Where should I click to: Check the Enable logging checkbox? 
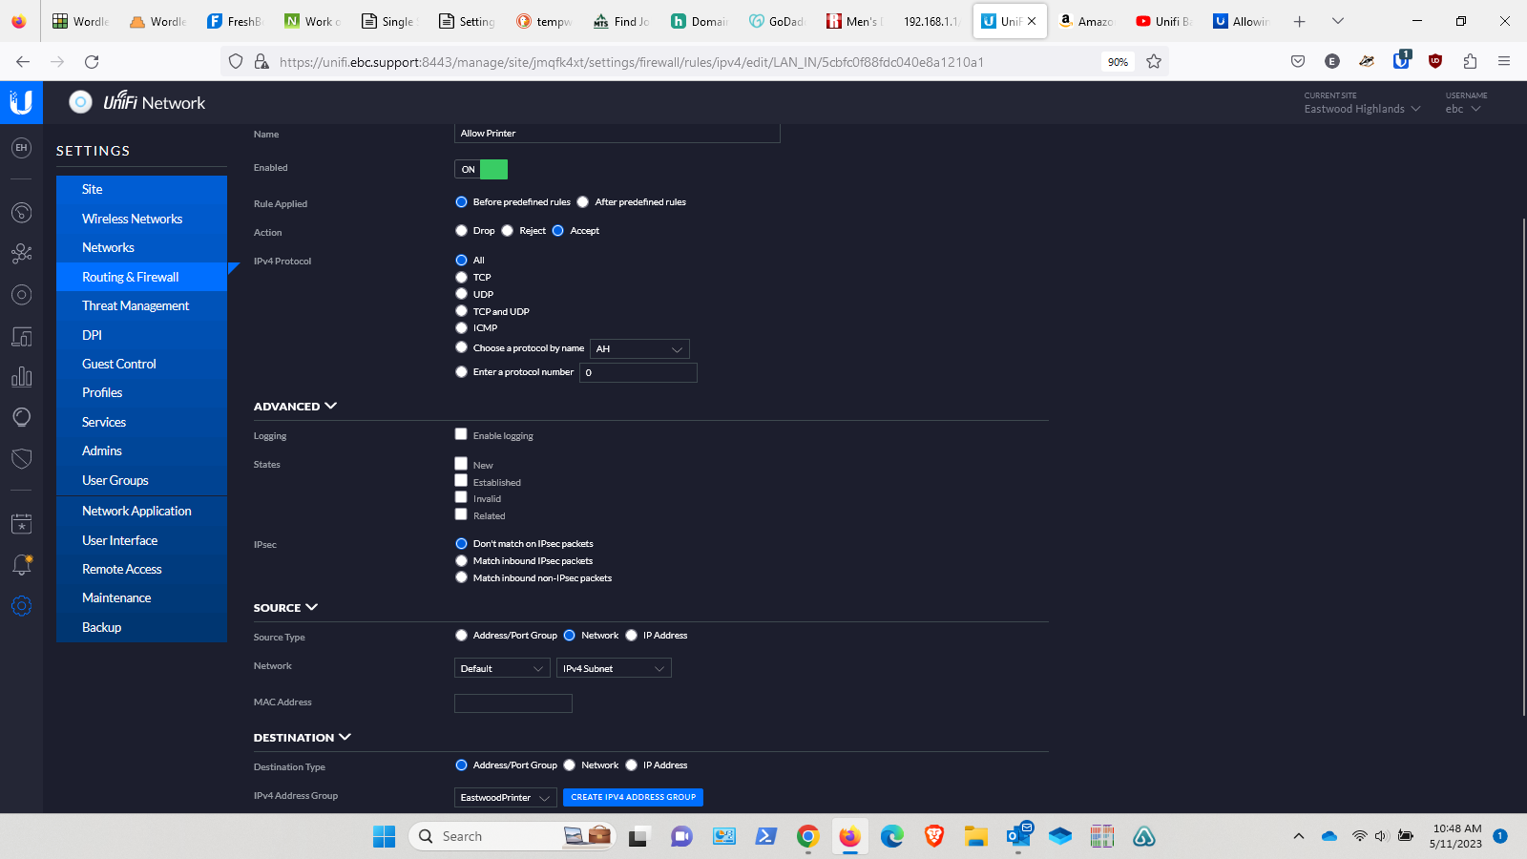461,434
